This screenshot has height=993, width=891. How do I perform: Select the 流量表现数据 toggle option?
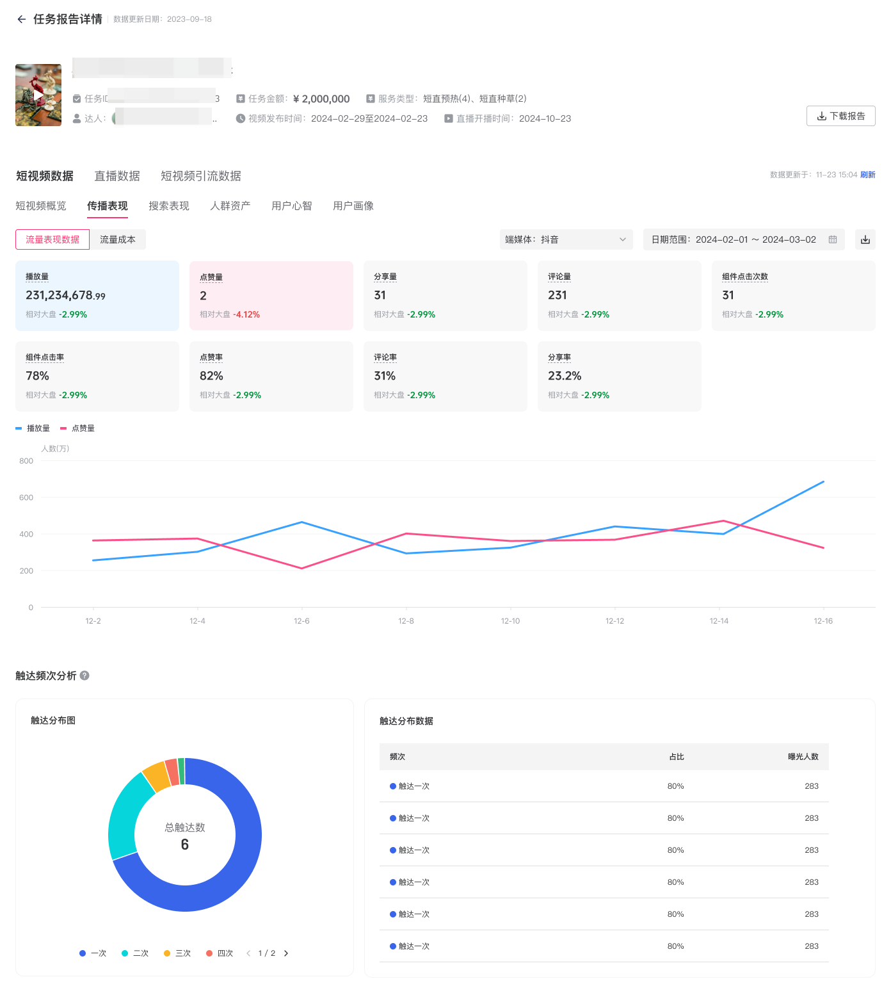coord(52,239)
